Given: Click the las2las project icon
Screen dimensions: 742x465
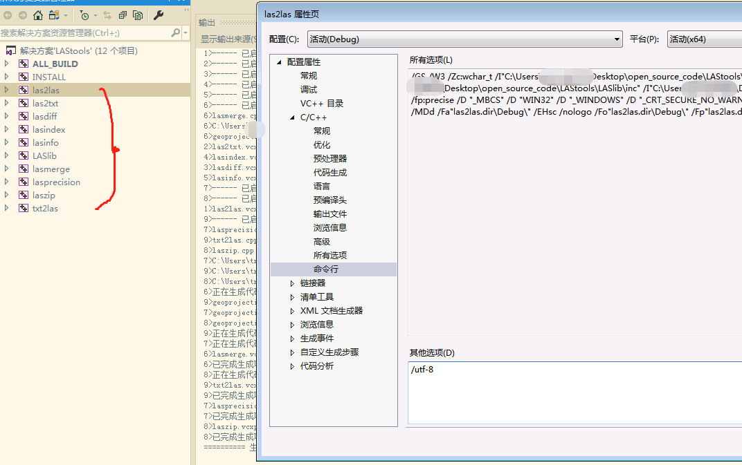Looking at the screenshot, I should coord(24,90).
